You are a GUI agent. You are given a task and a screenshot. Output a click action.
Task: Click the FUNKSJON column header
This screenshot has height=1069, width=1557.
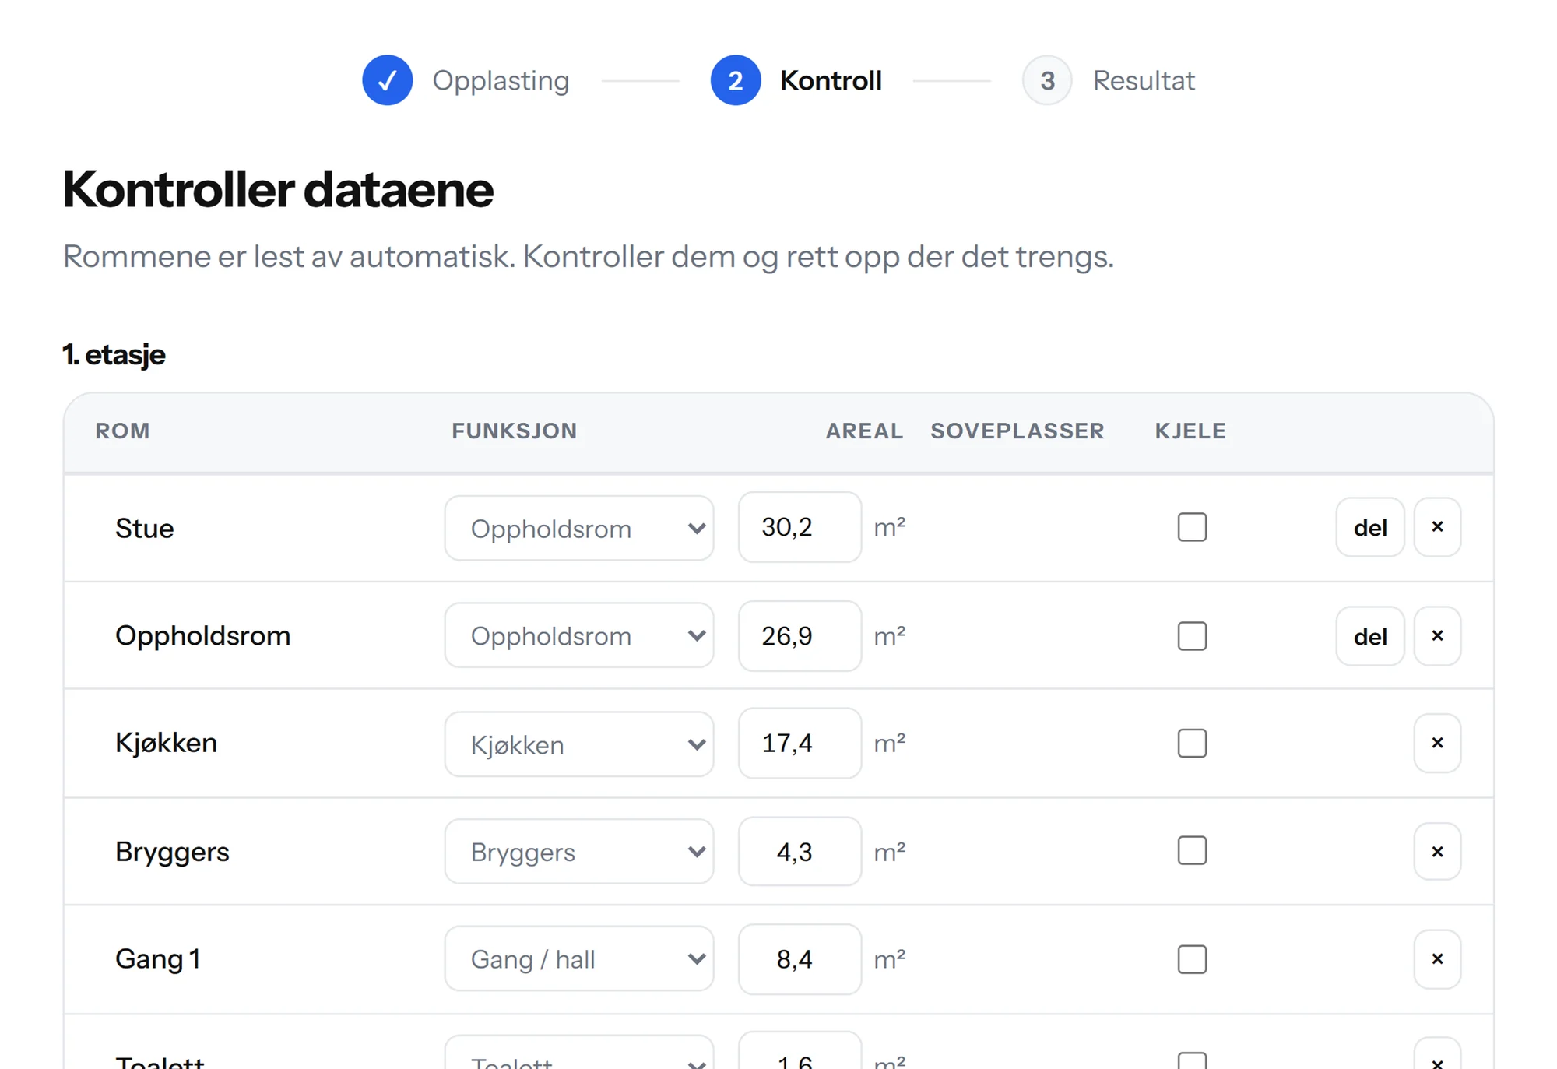515,431
